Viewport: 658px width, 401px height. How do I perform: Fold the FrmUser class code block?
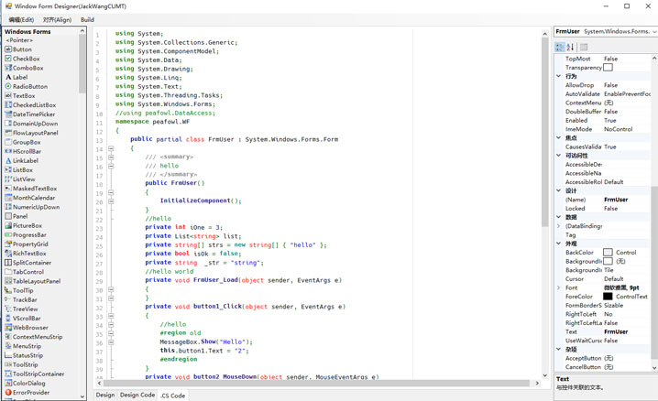(x=111, y=148)
